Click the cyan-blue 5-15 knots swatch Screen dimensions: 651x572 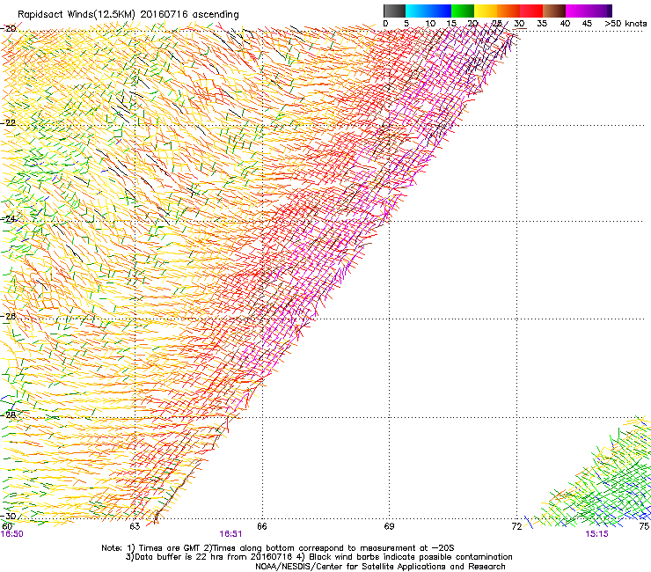pos(428,11)
